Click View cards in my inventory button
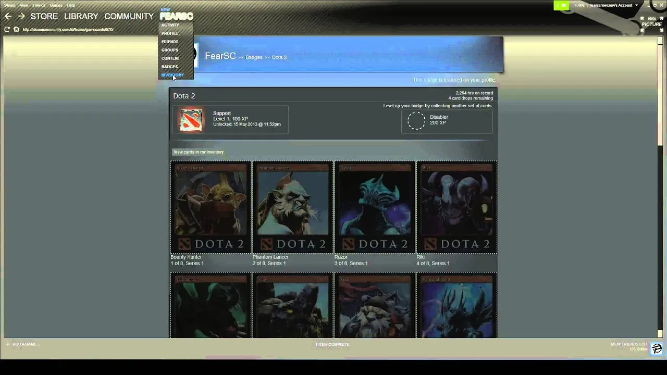667x375 pixels. coord(199,152)
